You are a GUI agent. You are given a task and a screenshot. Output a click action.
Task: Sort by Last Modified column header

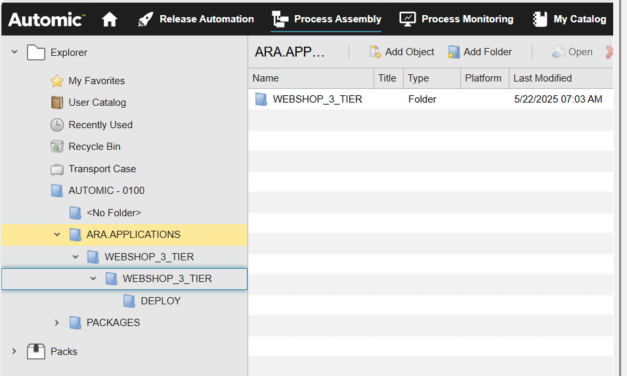point(542,78)
